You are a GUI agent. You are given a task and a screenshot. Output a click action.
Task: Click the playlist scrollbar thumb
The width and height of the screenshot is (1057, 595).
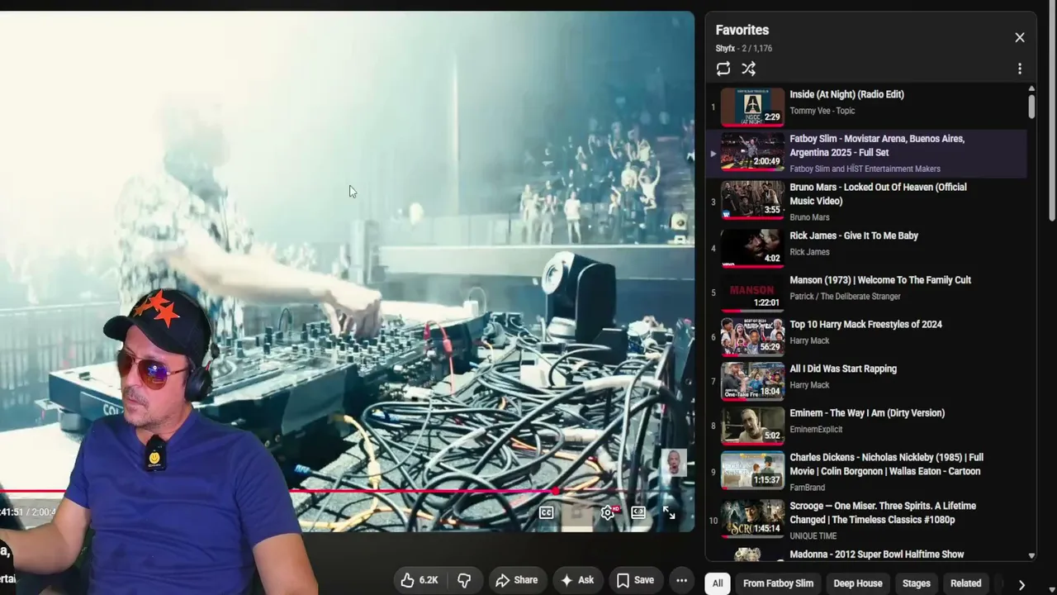1031,107
